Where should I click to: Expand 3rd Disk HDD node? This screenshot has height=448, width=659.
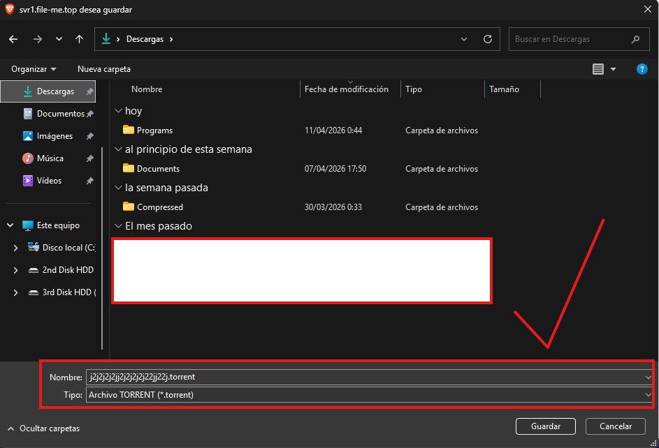pos(15,292)
